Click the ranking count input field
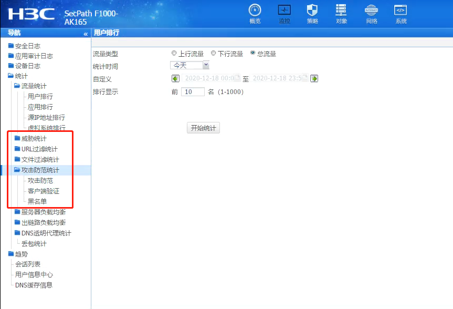453x309 pixels. point(193,92)
